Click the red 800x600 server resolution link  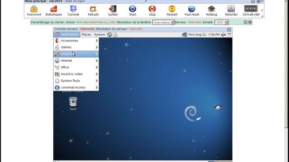pos(136,29)
